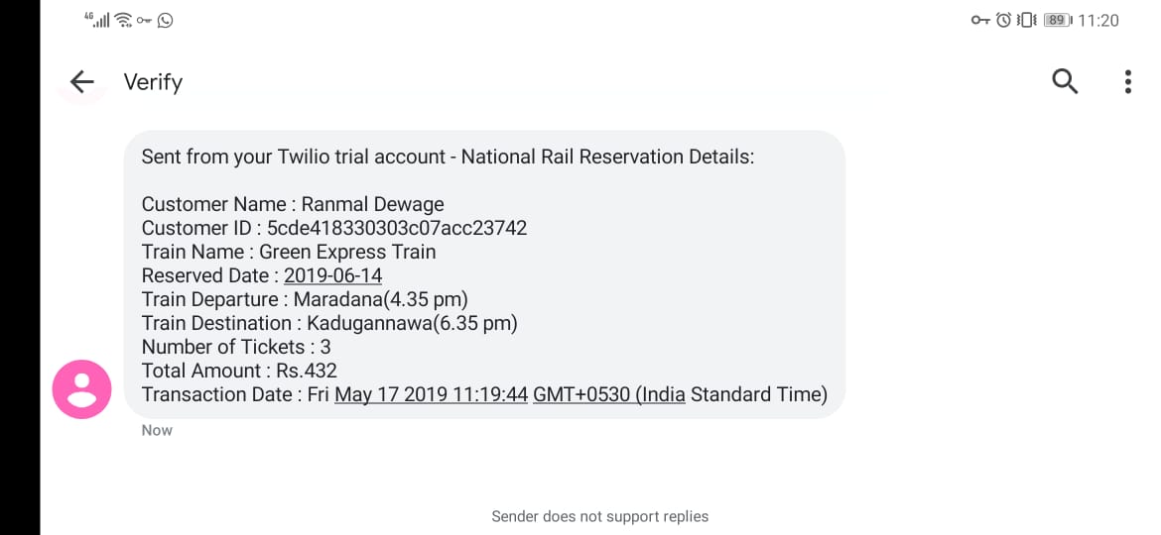
Task: Tap the WhatsApp notification icon
Action: click(165, 20)
